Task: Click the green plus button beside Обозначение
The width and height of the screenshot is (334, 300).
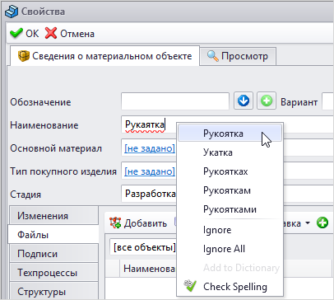Action: coord(267,101)
